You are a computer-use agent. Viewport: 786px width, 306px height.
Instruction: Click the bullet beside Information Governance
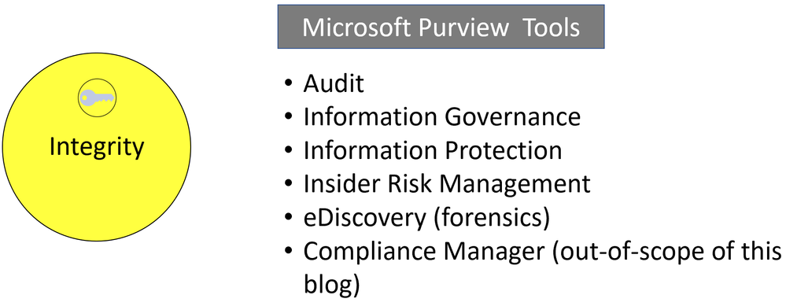tap(288, 118)
